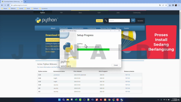Image resolution: width=181 pixels, height=102 pixels.
Task: Click the prerelease status link for 3.13
Action: click(57, 75)
